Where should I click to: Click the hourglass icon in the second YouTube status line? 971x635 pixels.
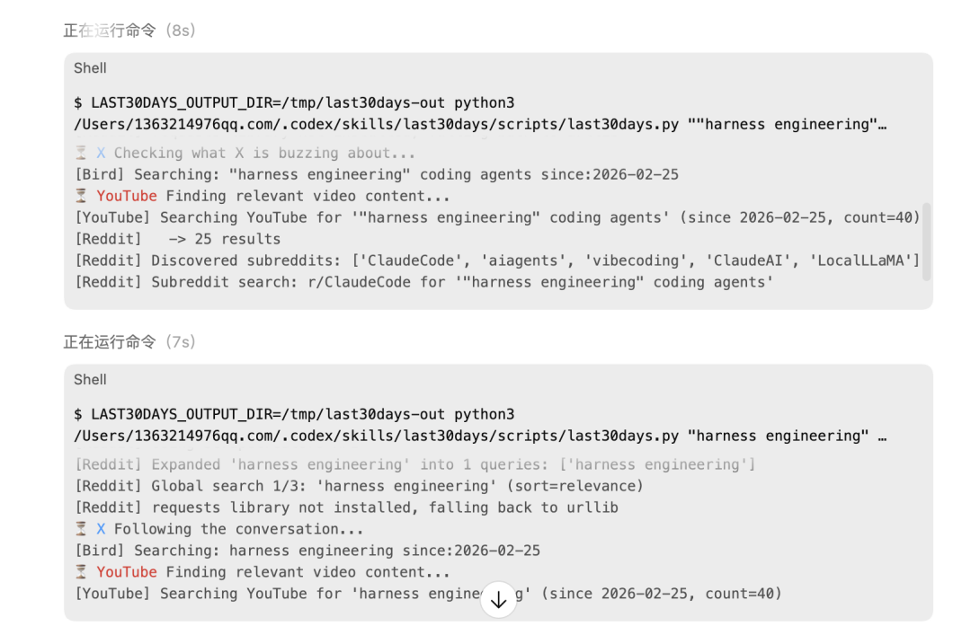pyautogui.click(x=79, y=572)
